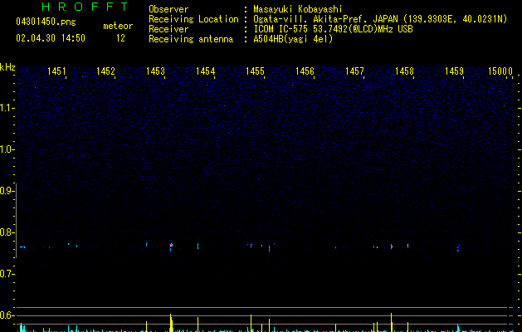Click the 1458 time marker

tap(404, 71)
